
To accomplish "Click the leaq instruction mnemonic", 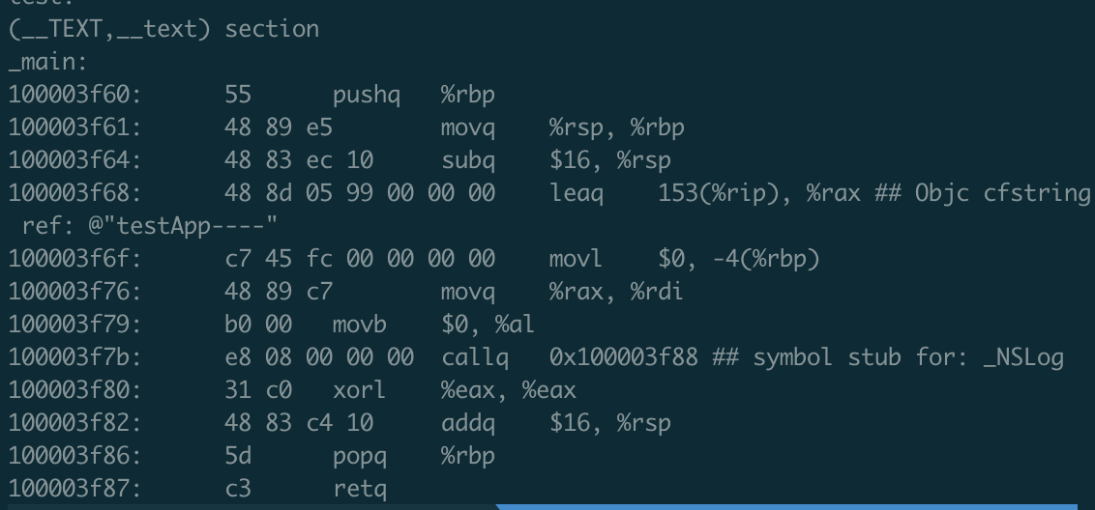I will tap(577, 193).
